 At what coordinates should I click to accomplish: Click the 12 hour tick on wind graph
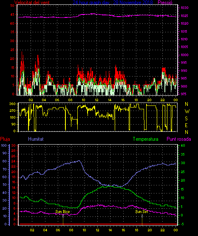pyautogui.click(x=96, y=100)
